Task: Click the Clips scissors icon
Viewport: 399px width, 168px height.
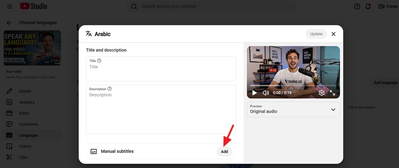Action: point(9,157)
